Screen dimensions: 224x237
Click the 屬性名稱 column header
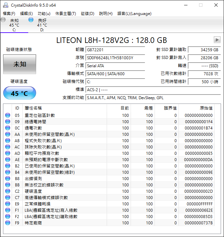tap(64, 108)
